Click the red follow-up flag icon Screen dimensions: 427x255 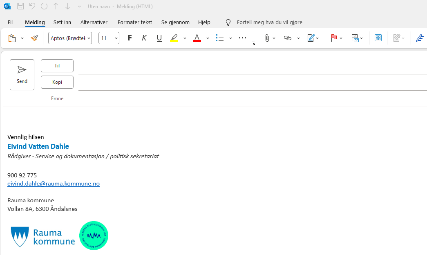tap(334, 38)
